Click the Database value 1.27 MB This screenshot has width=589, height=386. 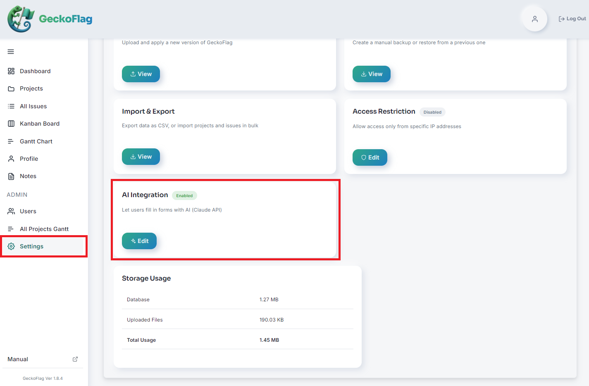(x=269, y=300)
